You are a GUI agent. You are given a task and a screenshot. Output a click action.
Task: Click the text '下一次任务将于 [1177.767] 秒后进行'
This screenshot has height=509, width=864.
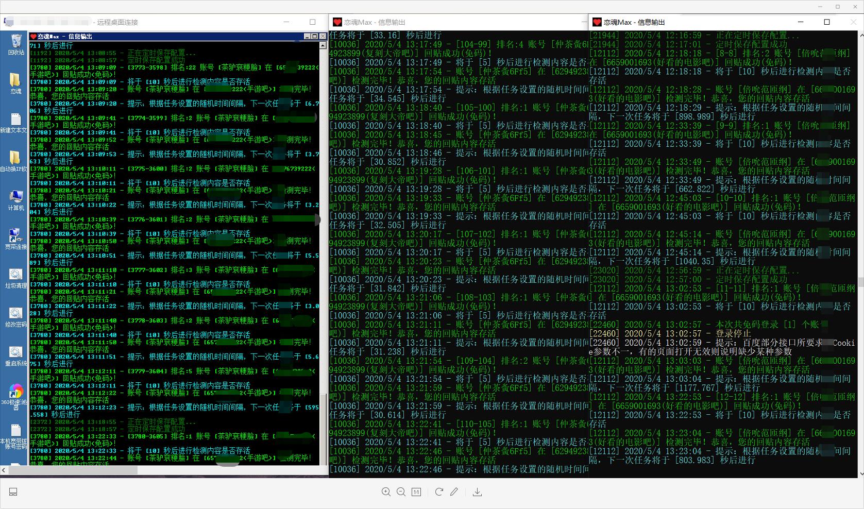(684, 387)
